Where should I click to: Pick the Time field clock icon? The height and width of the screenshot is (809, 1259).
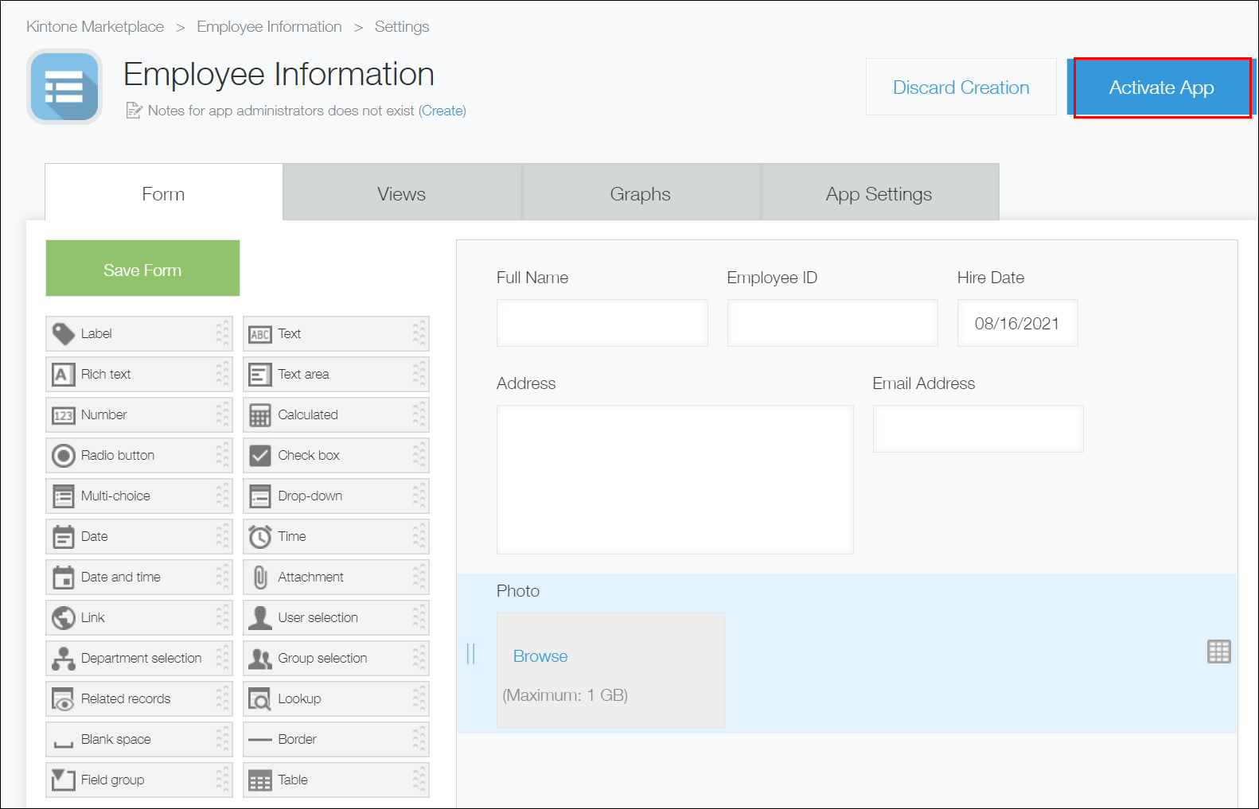(259, 537)
